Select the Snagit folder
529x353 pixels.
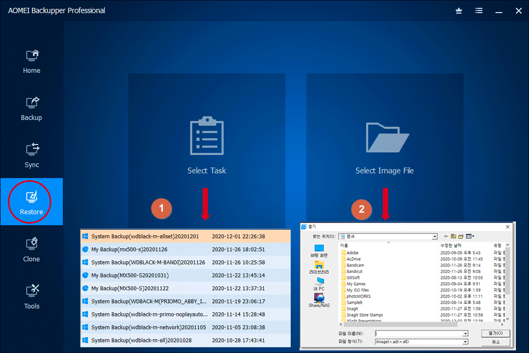(x=349, y=309)
